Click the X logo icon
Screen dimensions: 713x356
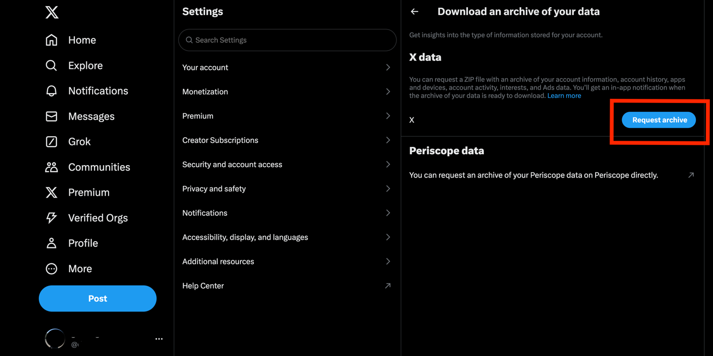pos(52,12)
